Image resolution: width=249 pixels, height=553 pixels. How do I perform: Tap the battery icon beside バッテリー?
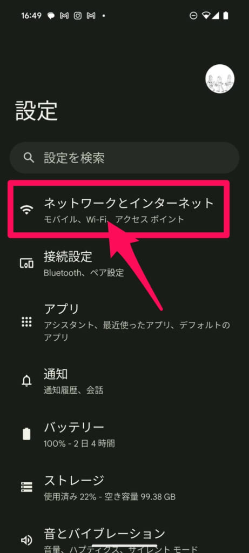[x=27, y=434]
